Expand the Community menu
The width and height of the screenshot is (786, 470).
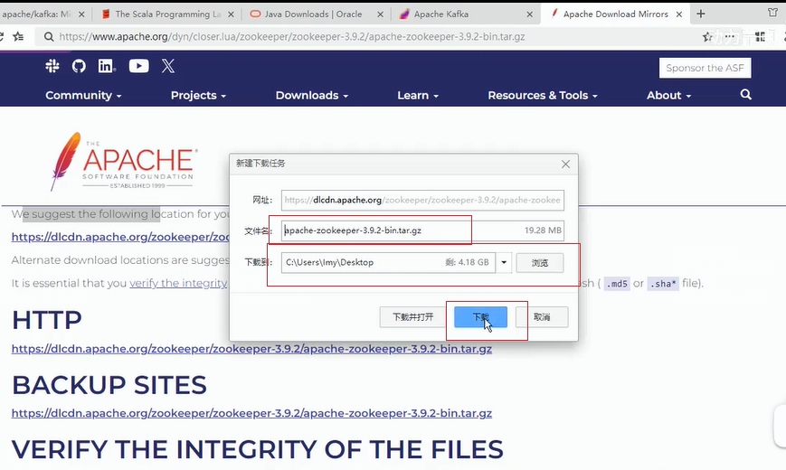[83, 95]
